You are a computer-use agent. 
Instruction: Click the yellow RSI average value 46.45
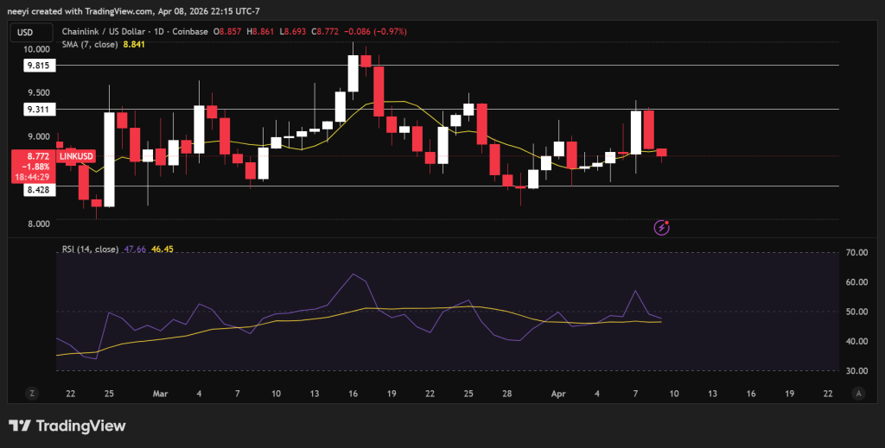tap(162, 249)
